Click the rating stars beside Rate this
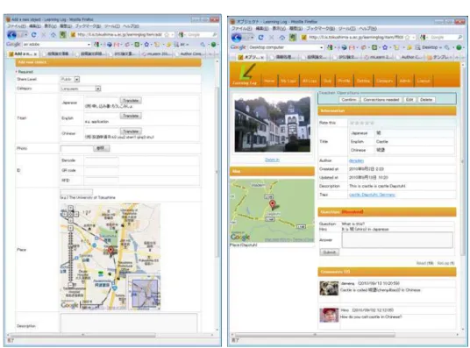 [x=362, y=123]
